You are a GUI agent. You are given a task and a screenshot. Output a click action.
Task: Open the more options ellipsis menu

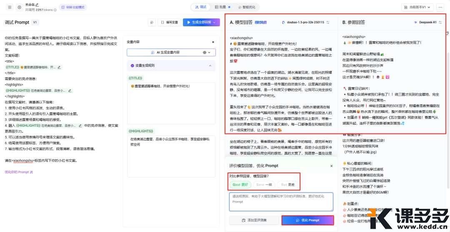click(440, 7)
